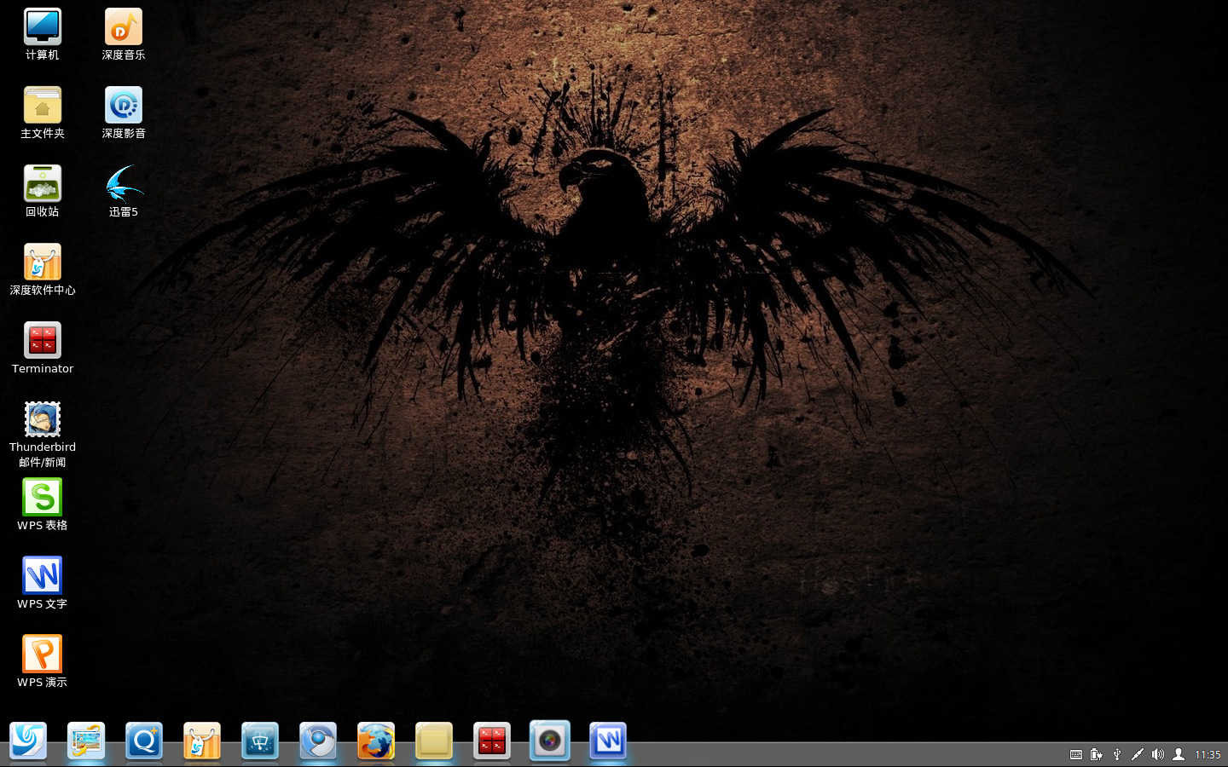1228x767 pixels.
Task: Click the USB device tray icon
Action: [x=1117, y=754]
